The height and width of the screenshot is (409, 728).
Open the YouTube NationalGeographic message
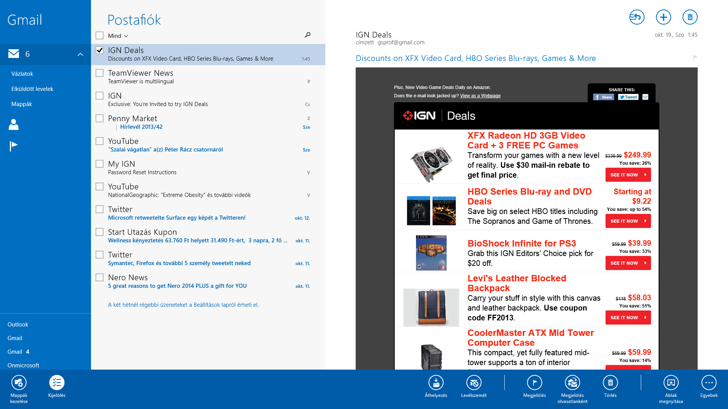(208, 191)
